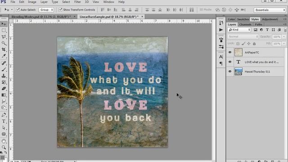288x162 pixels.
Task: Open the Layer menu
Action: [44, 2]
